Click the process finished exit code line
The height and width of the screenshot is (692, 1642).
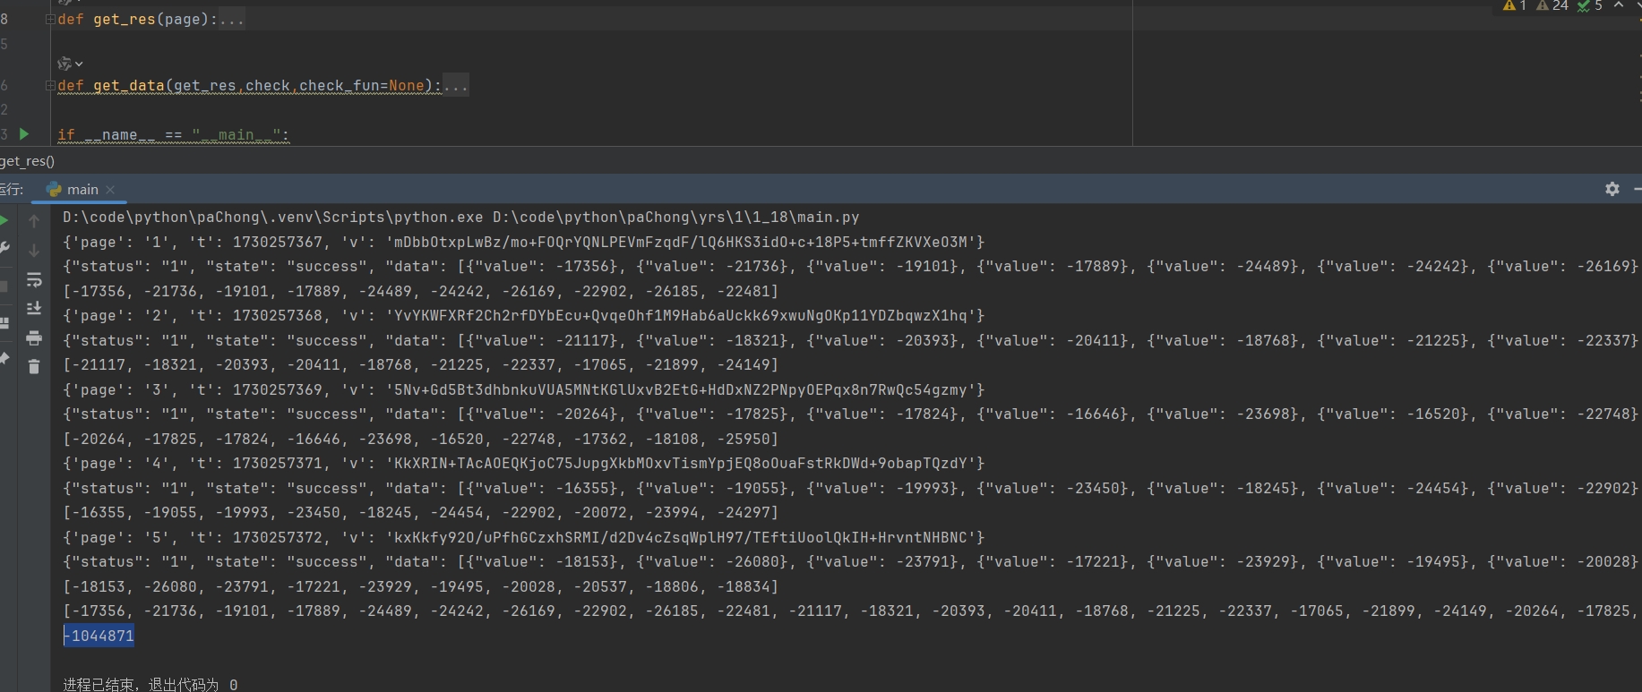click(x=150, y=684)
